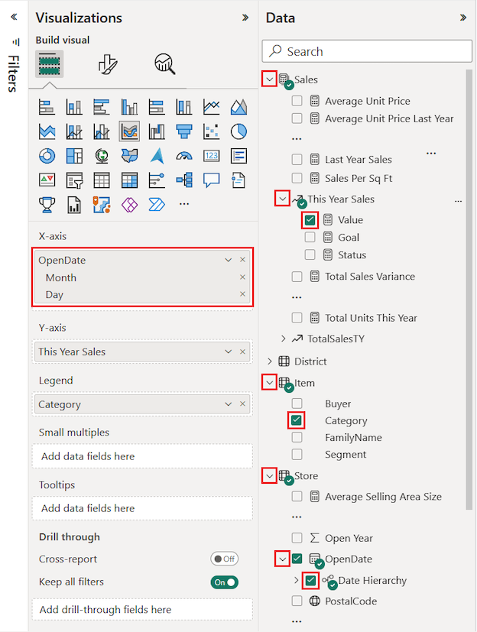Select the globe map visual
This screenshot has height=632, width=477.
tap(102, 156)
